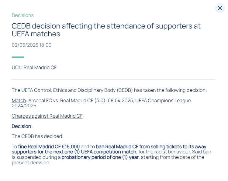The image size is (228, 181).
Task: Select the "UCL: Real Madrid CF" subtitle
Action: pyautogui.click(x=34, y=67)
